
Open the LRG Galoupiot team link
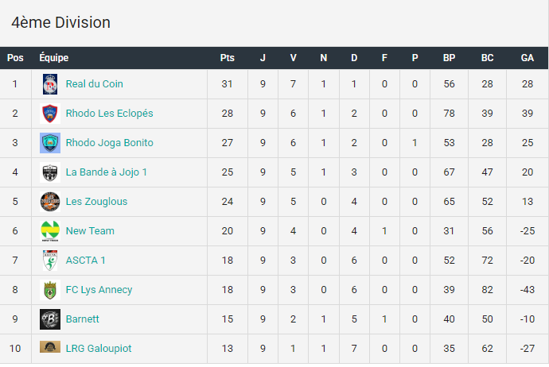click(x=99, y=349)
